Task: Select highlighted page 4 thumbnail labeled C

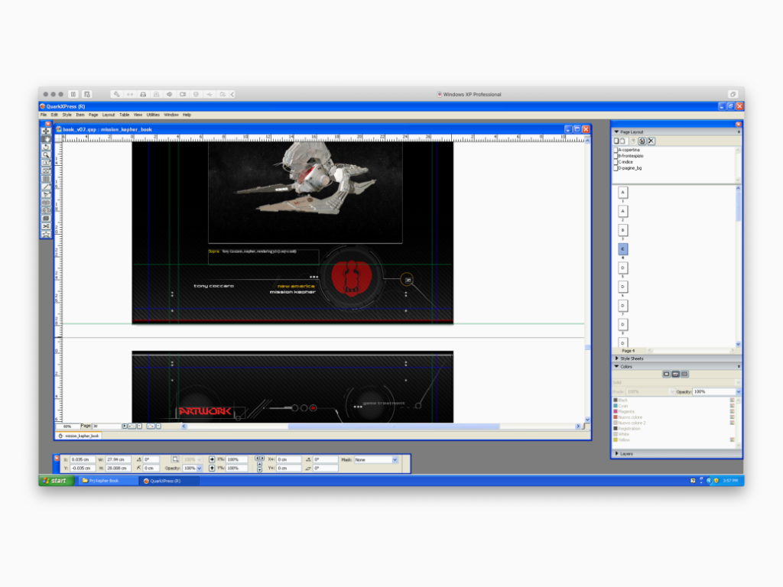Action: point(622,249)
